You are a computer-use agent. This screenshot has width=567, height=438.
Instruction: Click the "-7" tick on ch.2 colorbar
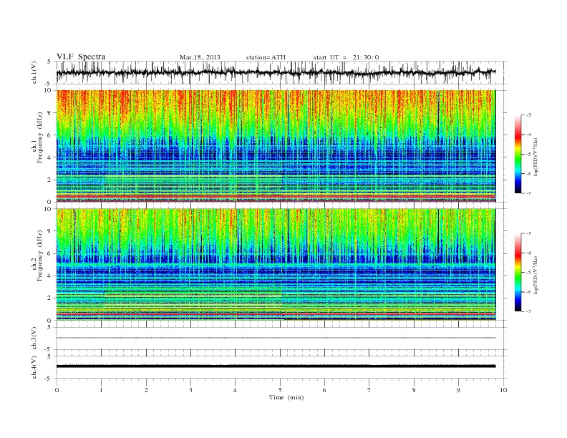pyautogui.click(x=528, y=311)
